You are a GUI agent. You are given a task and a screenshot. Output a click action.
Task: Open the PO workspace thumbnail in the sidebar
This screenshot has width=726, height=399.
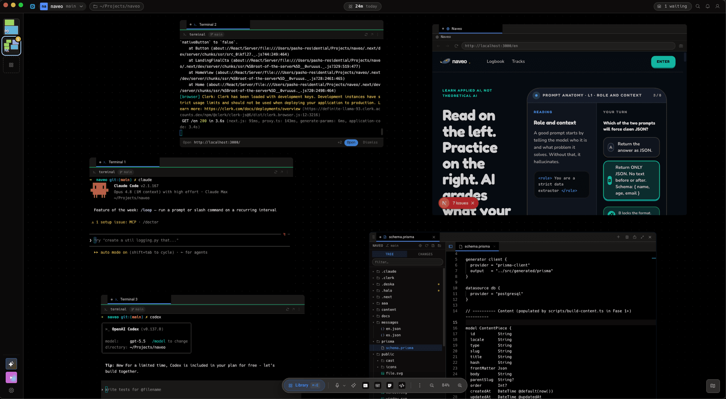coord(11,27)
